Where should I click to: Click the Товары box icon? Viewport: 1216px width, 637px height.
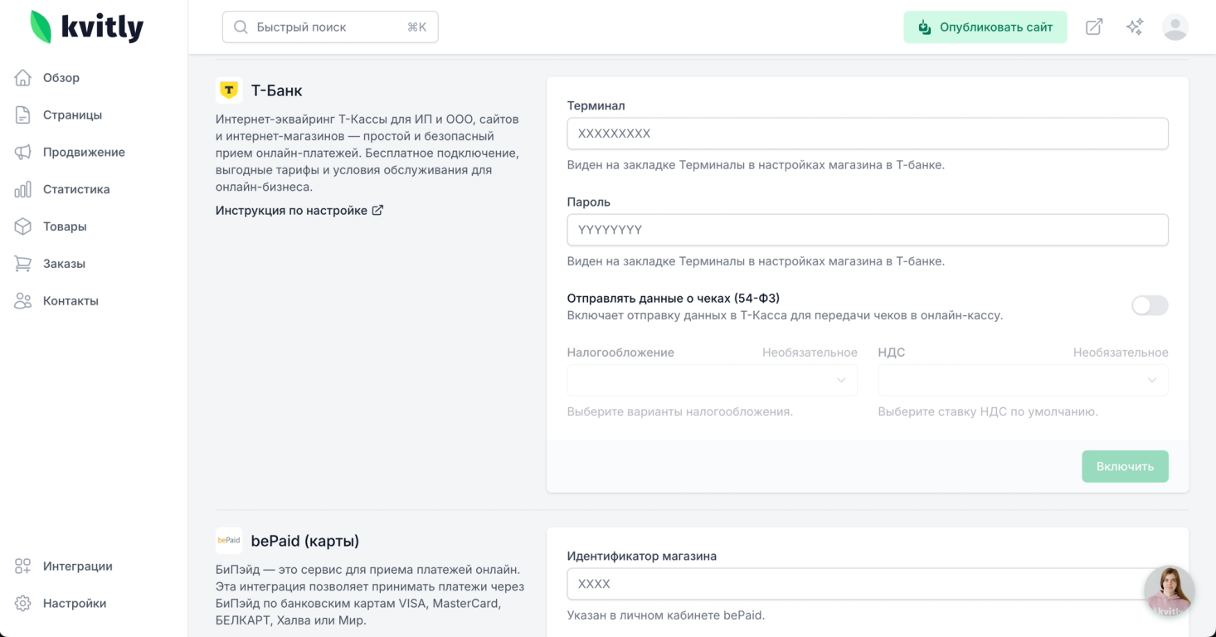point(23,226)
